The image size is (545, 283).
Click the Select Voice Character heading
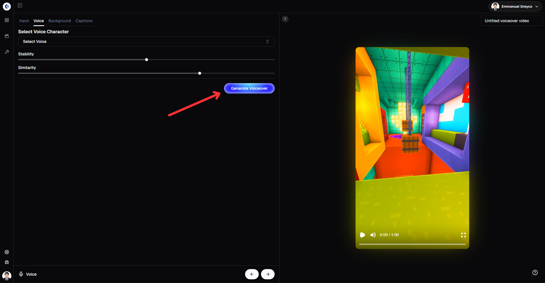tap(43, 32)
